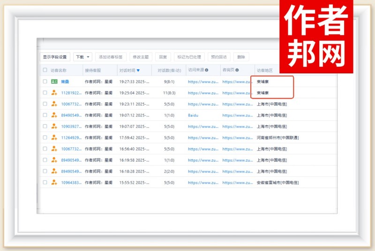This screenshot has width=375, height=251.
Task: Click visitor icon beside 11264929 entry
Action: [54, 137]
